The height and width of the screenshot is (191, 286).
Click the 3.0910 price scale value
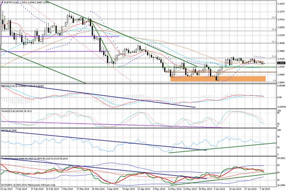(280, 19)
